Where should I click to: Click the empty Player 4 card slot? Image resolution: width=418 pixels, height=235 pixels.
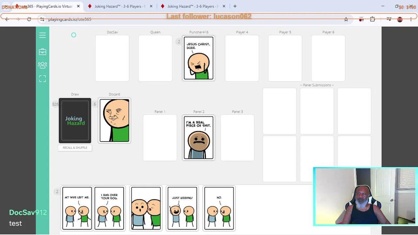[242, 58]
